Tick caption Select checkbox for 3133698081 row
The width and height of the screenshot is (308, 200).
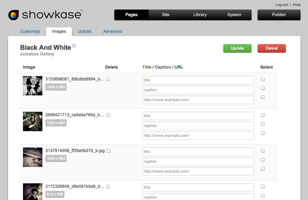coord(263,88)
